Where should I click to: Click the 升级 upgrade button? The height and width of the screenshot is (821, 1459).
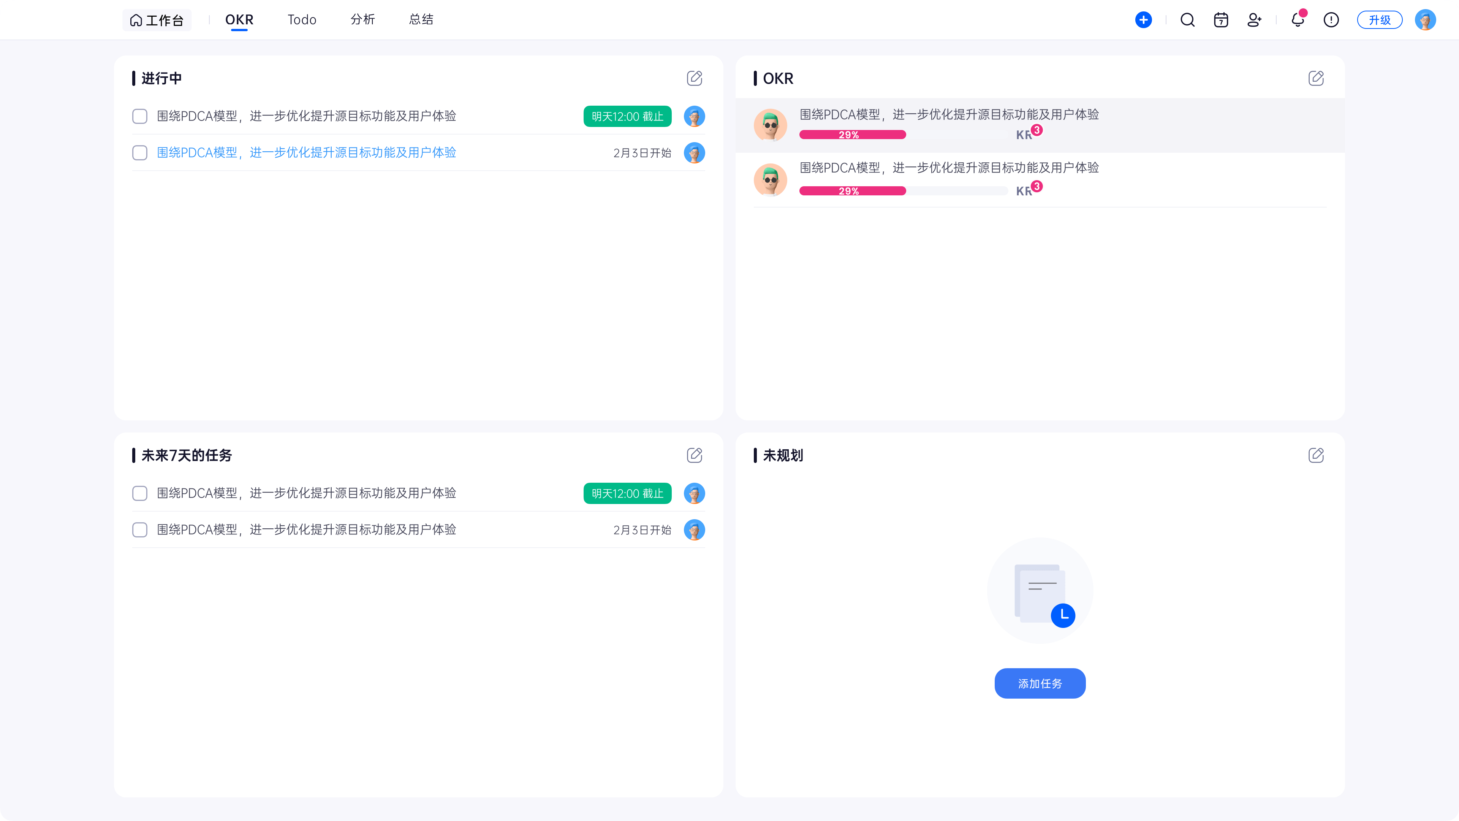1379,20
